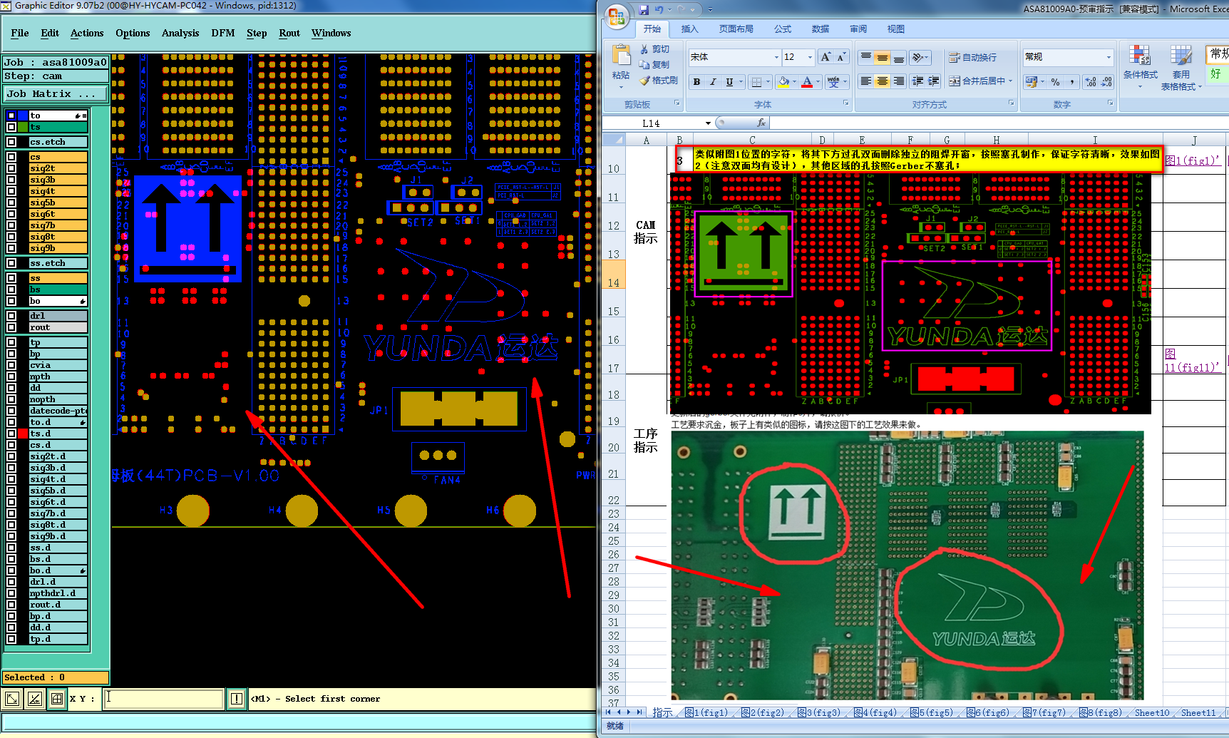The width and height of the screenshot is (1229, 738).
Task: Click the Undo arrow in Excel
Action: coord(659,9)
